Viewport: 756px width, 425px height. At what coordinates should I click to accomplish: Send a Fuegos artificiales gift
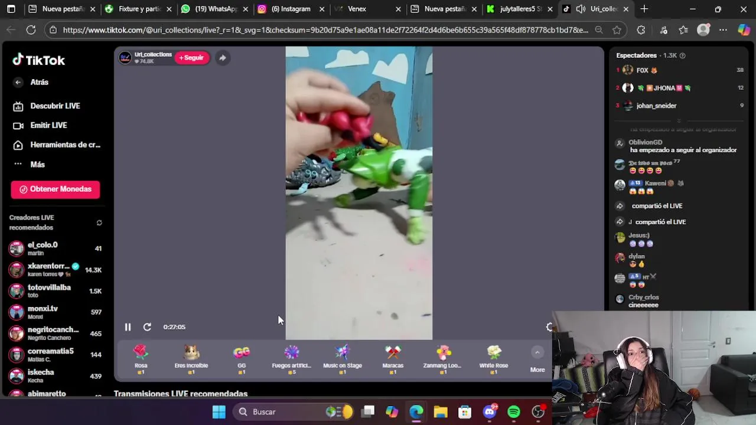pyautogui.click(x=292, y=359)
